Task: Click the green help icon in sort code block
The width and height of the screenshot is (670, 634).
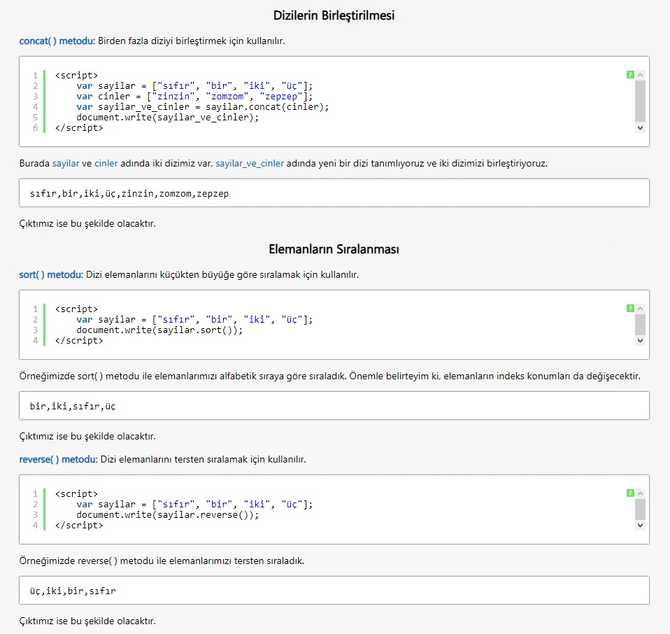Action: [630, 309]
